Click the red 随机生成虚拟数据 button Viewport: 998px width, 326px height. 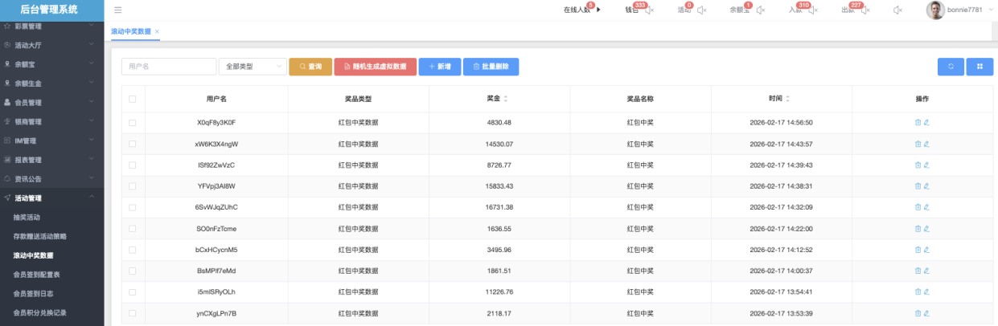(x=375, y=67)
